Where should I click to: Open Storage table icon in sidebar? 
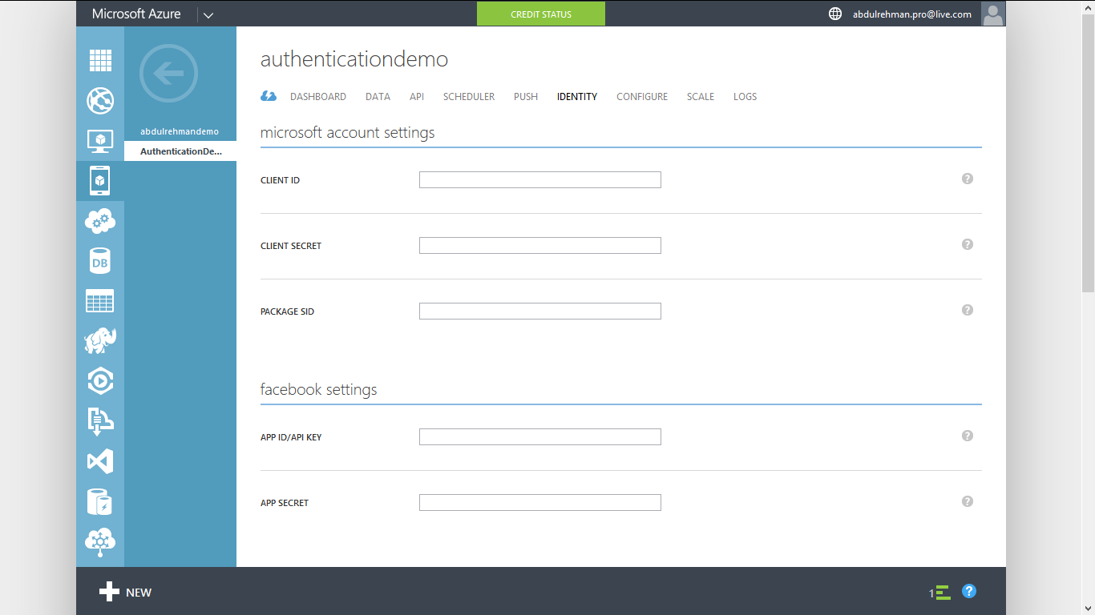pyautogui.click(x=100, y=301)
